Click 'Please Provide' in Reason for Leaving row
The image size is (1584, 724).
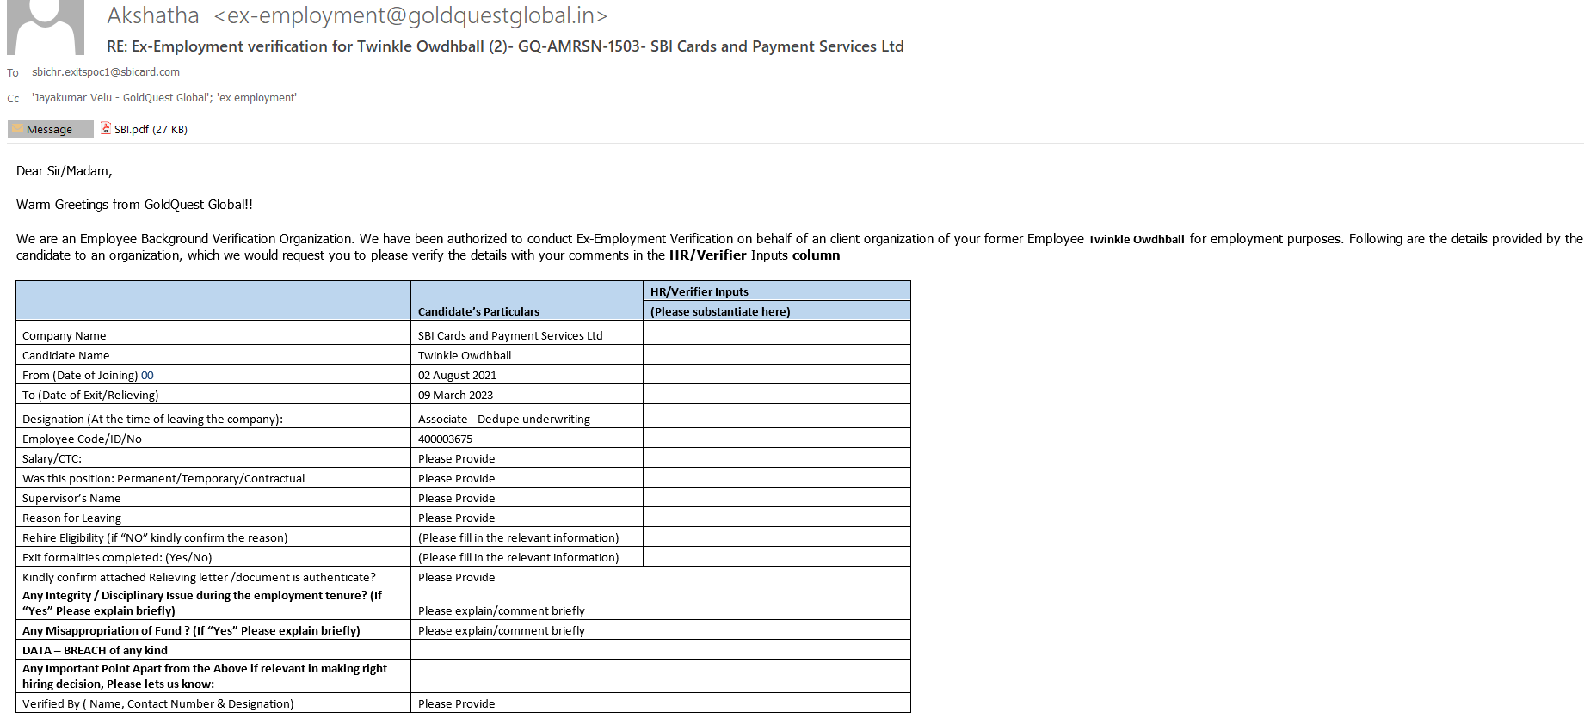tap(456, 518)
